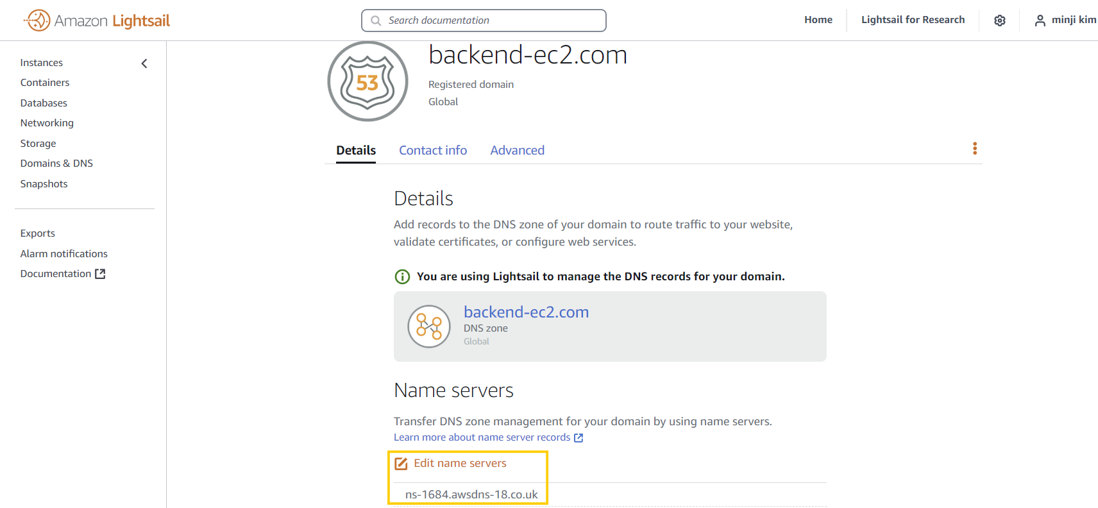1098x508 pixels.
Task: Open Snapshots in the sidebar
Action: [44, 184]
